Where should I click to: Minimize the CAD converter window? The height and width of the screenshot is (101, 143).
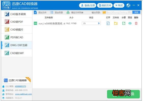tap(134, 5)
